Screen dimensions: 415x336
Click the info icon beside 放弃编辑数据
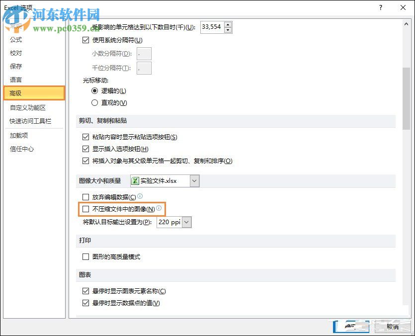pyautogui.click(x=140, y=196)
